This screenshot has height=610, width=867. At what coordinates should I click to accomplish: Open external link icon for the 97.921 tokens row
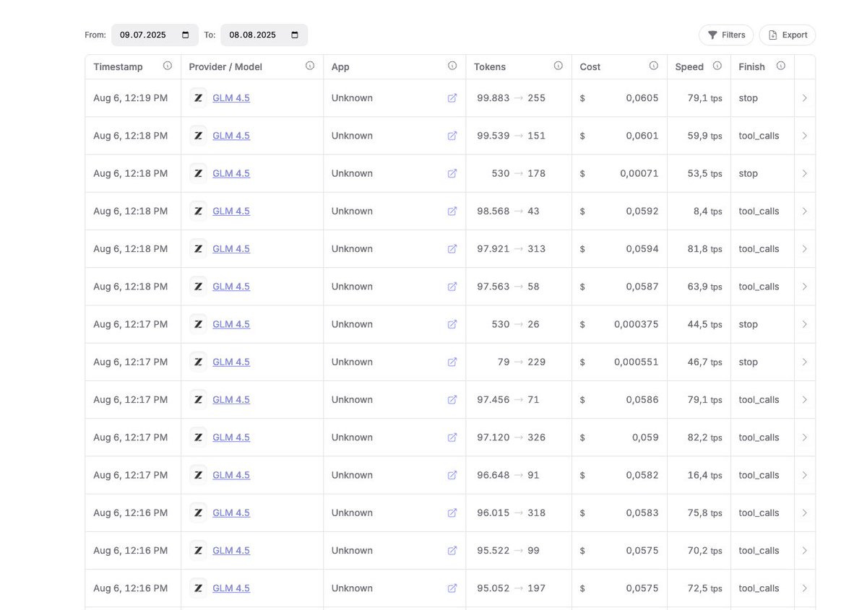click(452, 249)
